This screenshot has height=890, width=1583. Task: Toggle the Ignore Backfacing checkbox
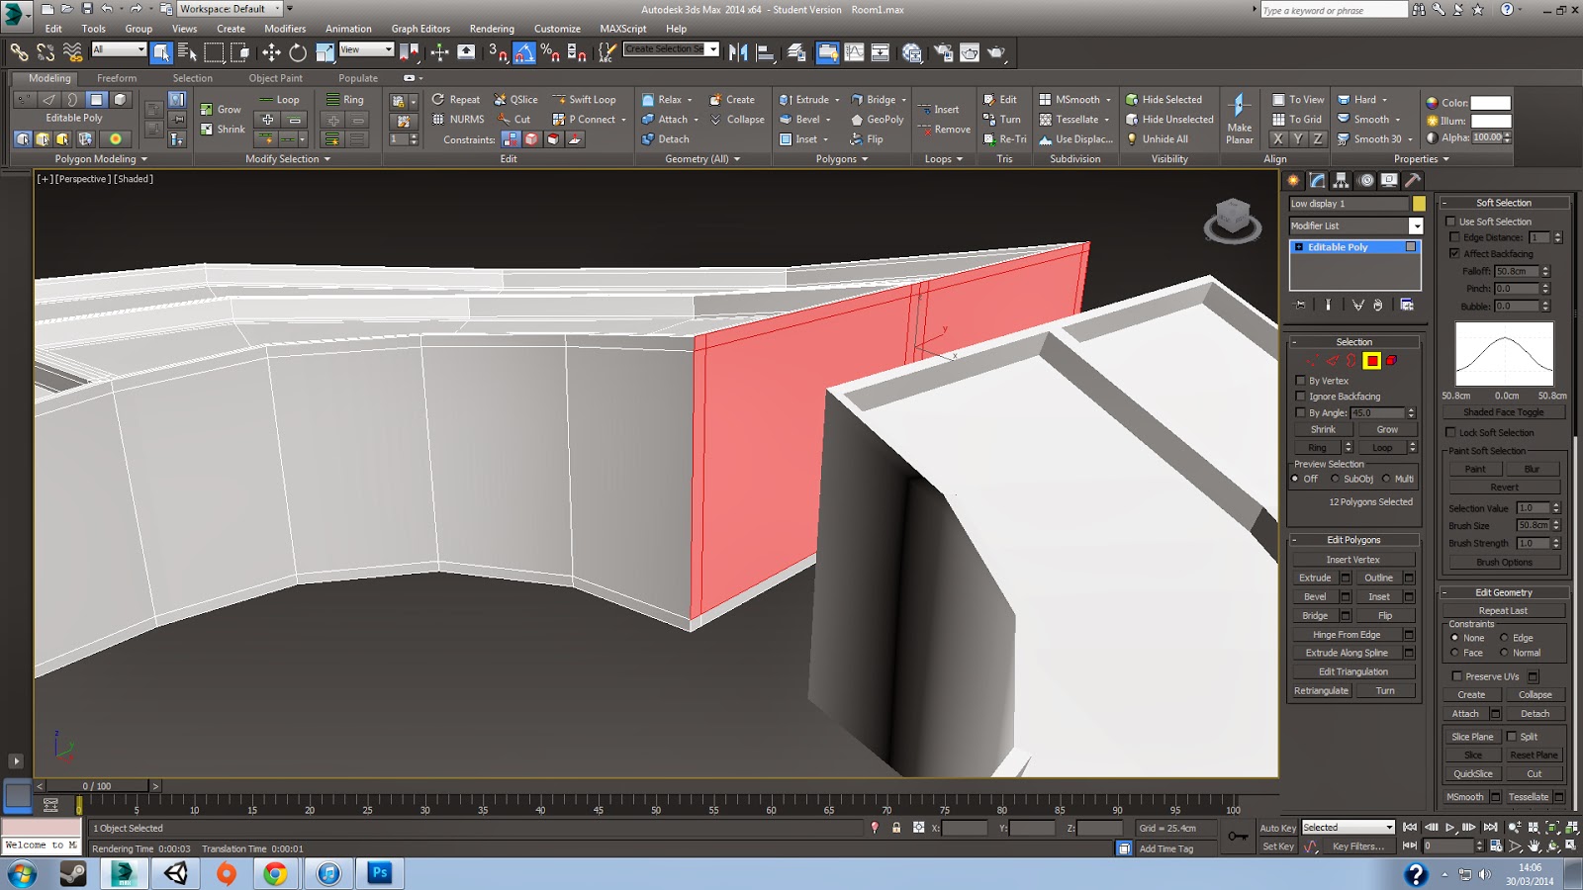coord(1301,397)
